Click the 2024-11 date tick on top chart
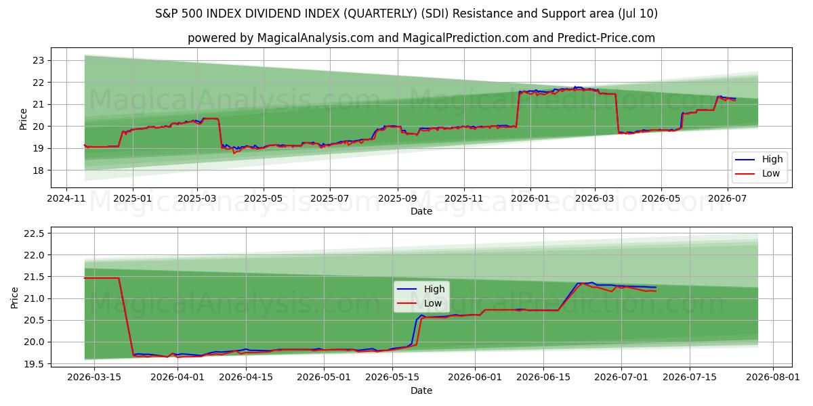Image resolution: width=813 pixels, height=406 pixels. click(x=66, y=200)
